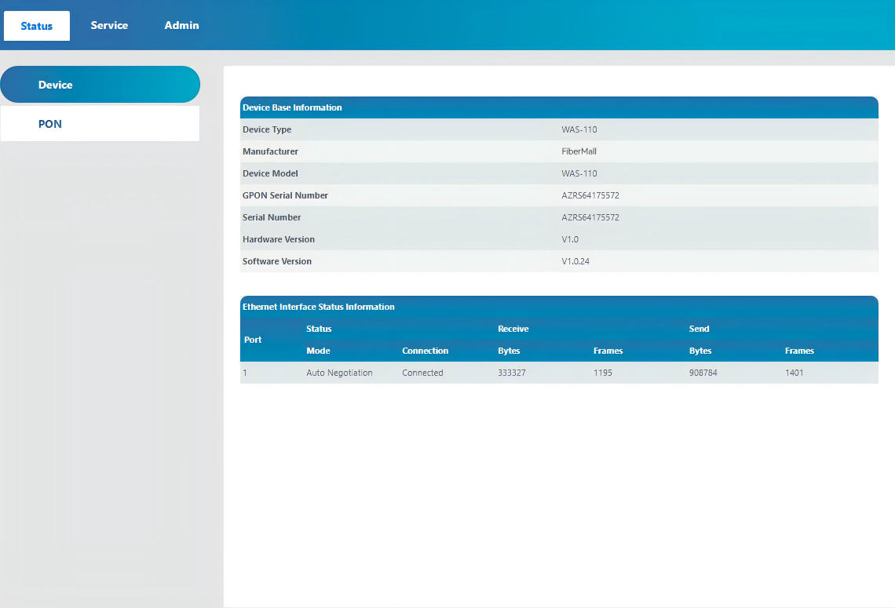The height and width of the screenshot is (608, 895).
Task: Click the GPON Serial Number value AZRS64175572
Action: click(590, 195)
